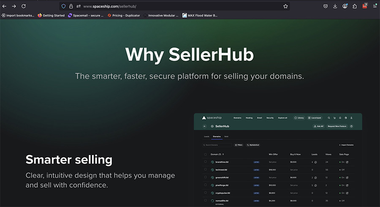Viewport: 380px width, 207px height.
Task: Open the MAX Flood Water bookmark
Action: (200, 16)
